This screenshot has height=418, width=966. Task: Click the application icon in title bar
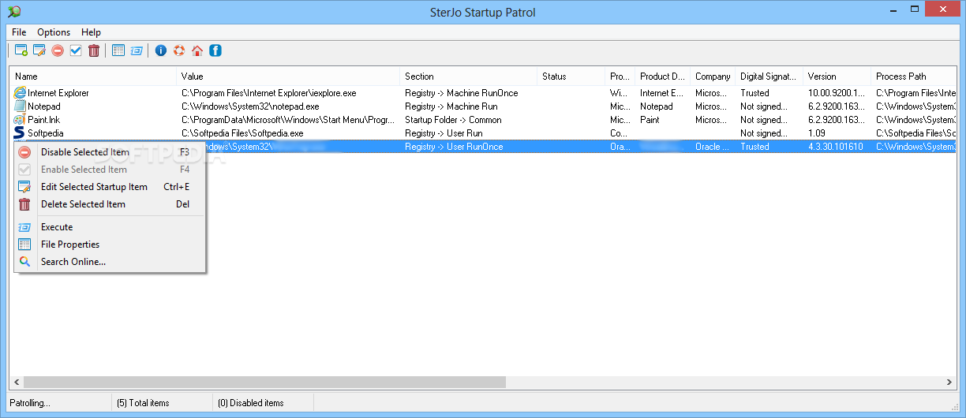13,11
